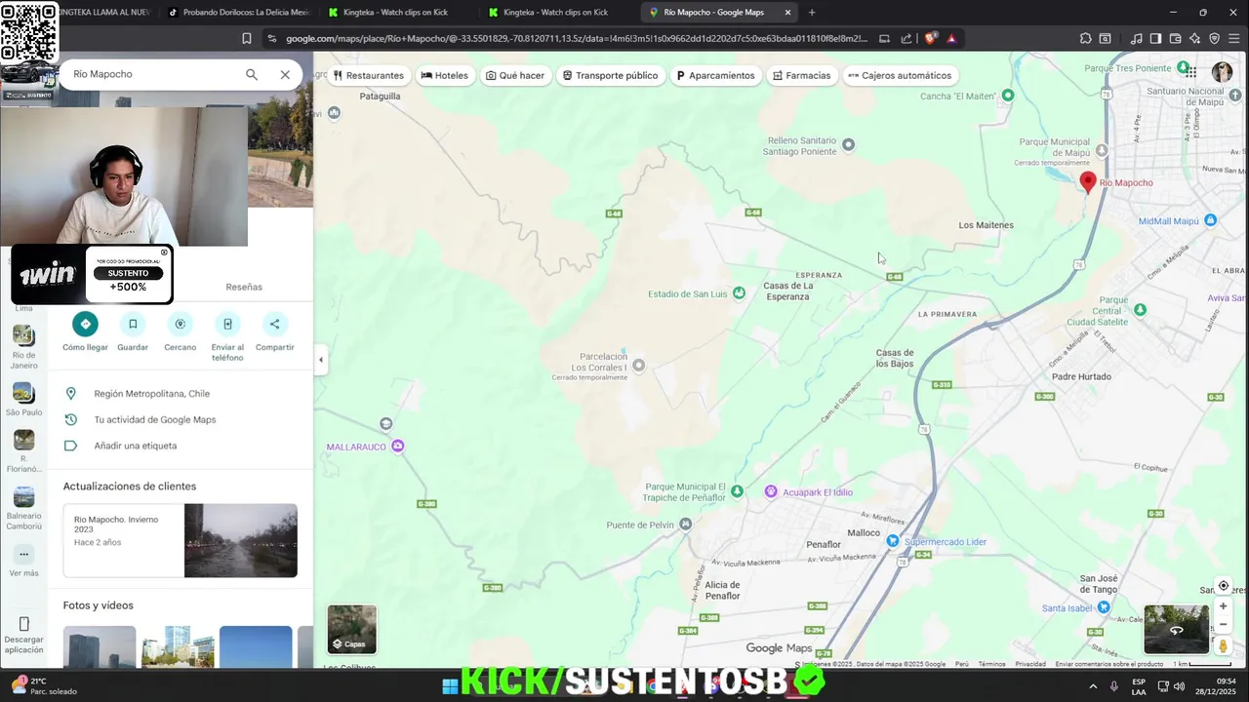The width and height of the screenshot is (1249, 702).
Task: Filter map by Restaurantes chip
Action: pyautogui.click(x=369, y=75)
